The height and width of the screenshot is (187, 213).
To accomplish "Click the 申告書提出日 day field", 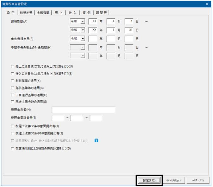I will click(129, 39).
